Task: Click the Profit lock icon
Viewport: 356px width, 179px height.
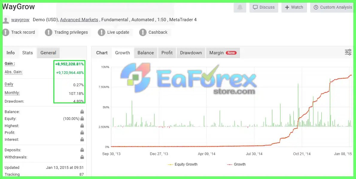Action: (82, 133)
